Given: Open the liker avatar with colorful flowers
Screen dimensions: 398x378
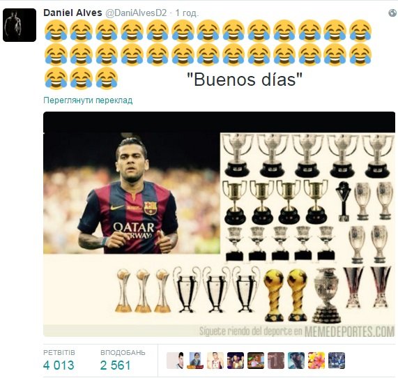Looking at the screenshot, I should [x=316, y=361].
